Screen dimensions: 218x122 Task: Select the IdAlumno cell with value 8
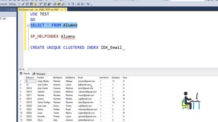coord(30,81)
